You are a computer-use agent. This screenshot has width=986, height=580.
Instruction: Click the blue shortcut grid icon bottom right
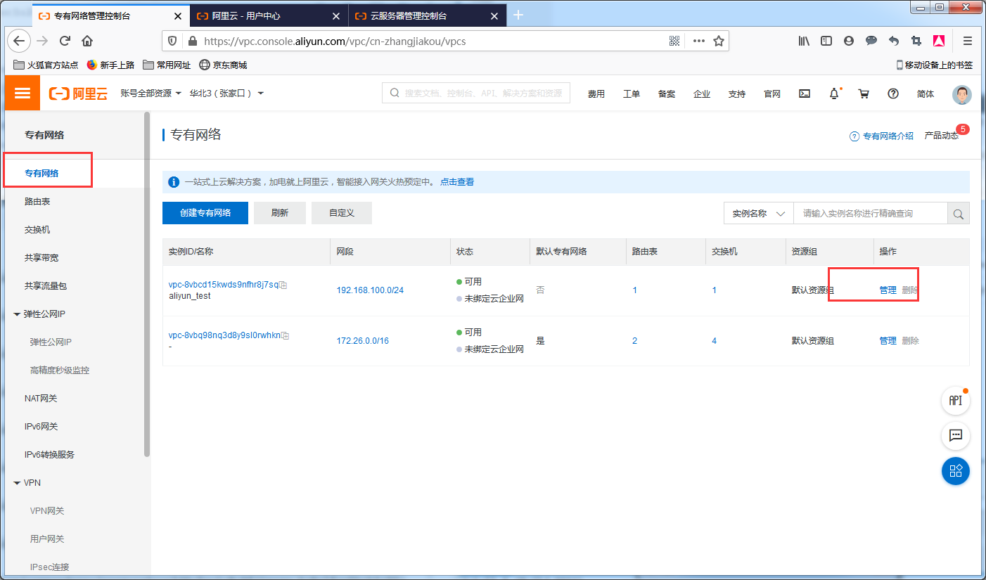click(x=955, y=471)
